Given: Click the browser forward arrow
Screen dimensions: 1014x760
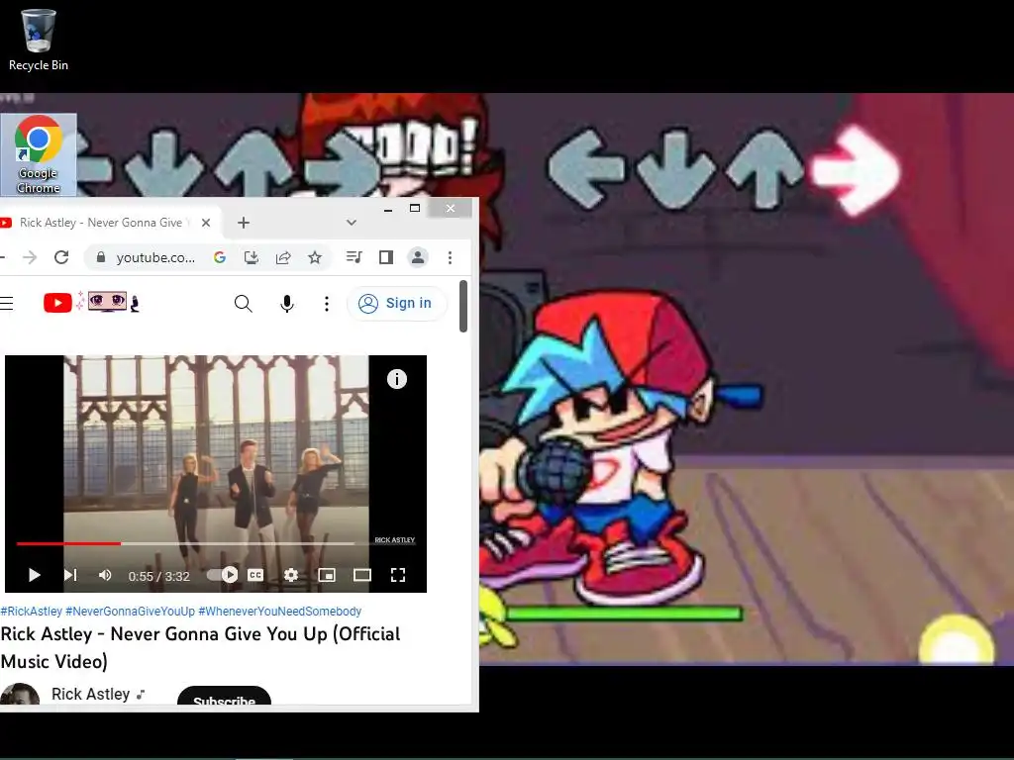Looking at the screenshot, I should (x=30, y=258).
